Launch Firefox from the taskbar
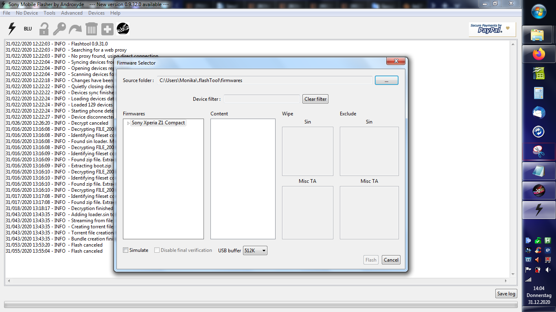This screenshot has height=312, width=556. [539, 54]
